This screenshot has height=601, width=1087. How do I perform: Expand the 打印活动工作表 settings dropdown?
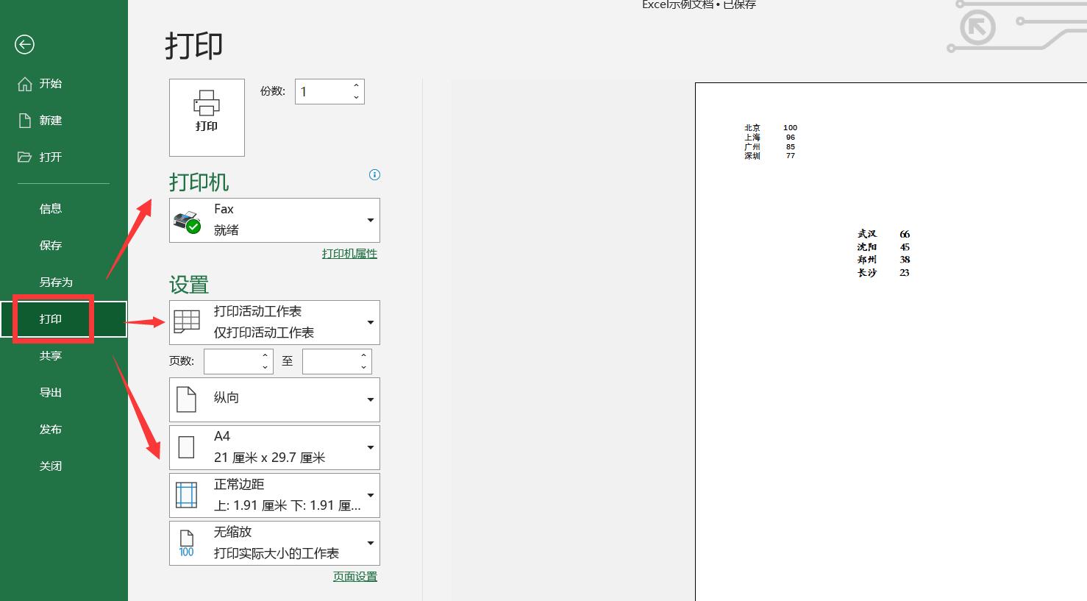click(x=371, y=321)
